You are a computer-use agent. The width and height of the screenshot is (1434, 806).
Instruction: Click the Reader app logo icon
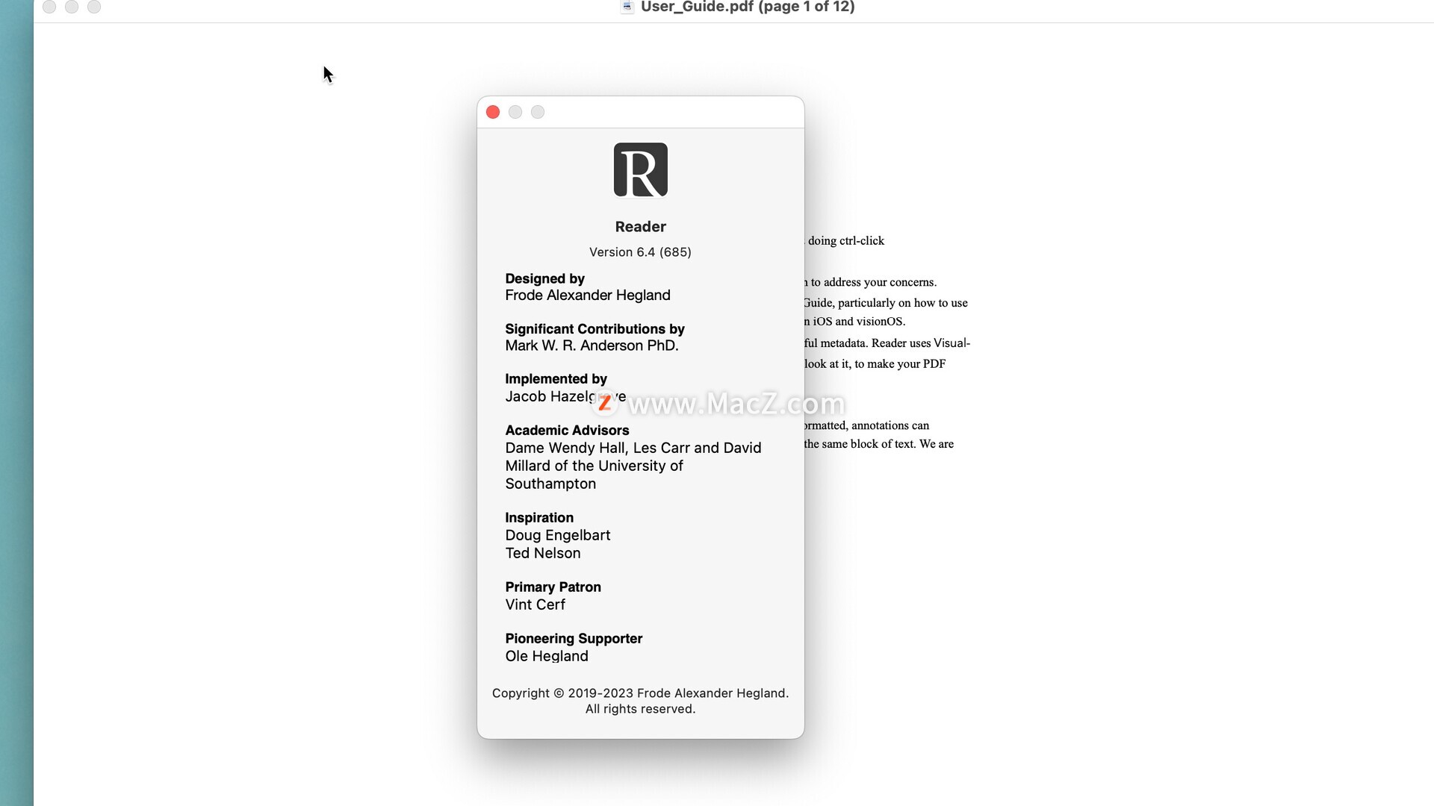[x=641, y=170]
